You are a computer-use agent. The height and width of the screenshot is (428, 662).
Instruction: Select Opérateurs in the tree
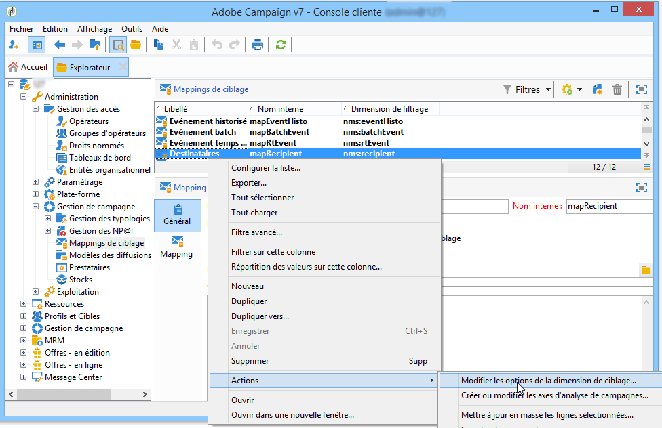click(x=89, y=121)
